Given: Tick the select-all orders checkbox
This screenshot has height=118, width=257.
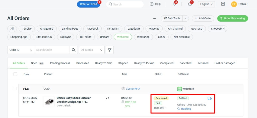Looking at the screenshot, I should (x=15, y=74).
